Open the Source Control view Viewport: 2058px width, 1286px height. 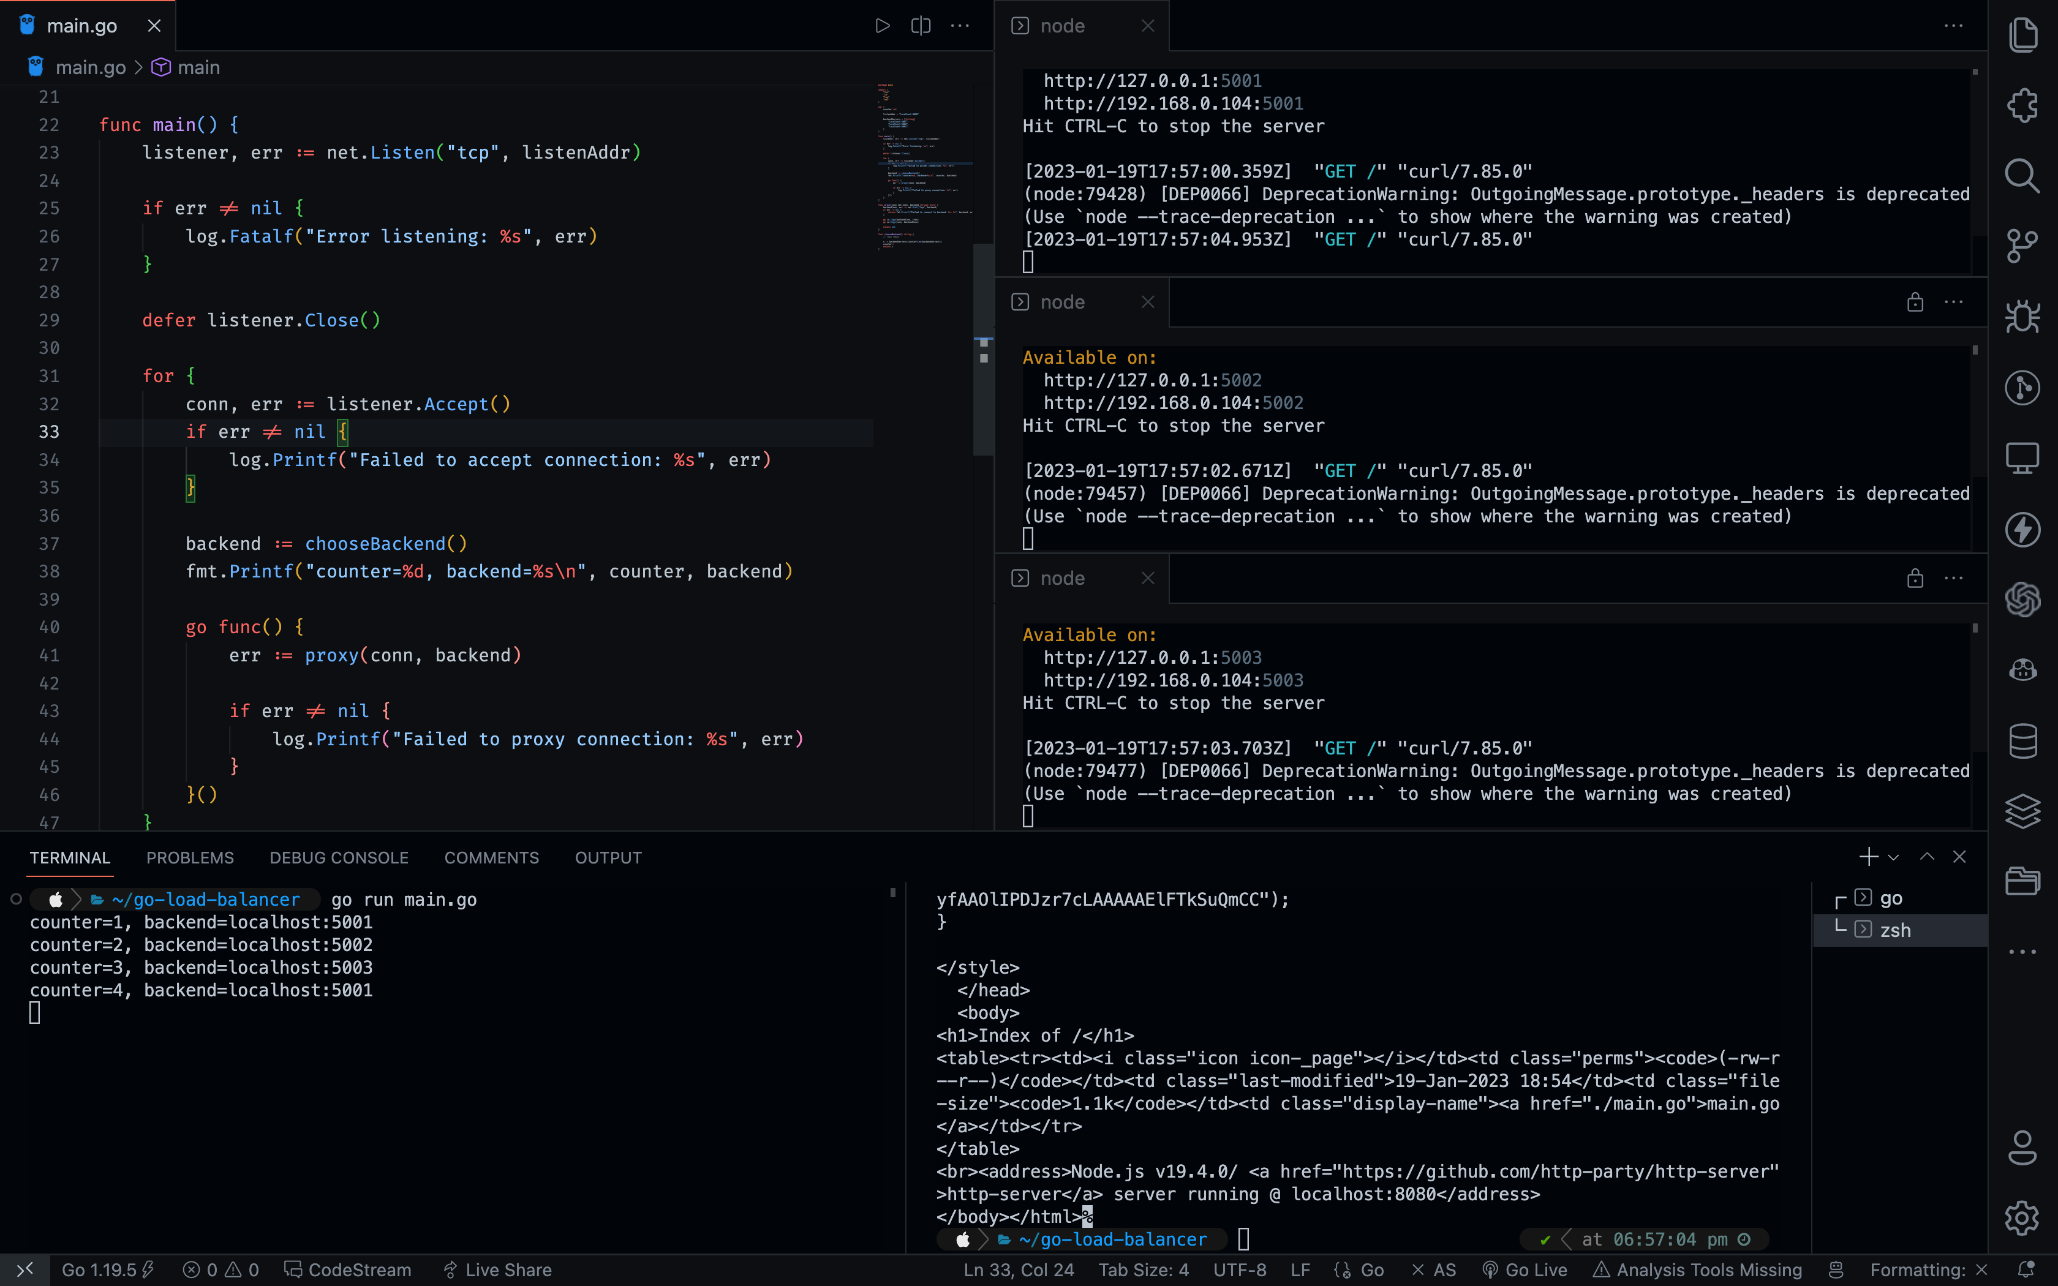point(2022,247)
